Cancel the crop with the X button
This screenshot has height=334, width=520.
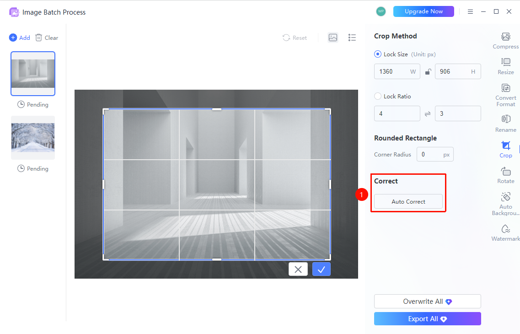tap(298, 269)
